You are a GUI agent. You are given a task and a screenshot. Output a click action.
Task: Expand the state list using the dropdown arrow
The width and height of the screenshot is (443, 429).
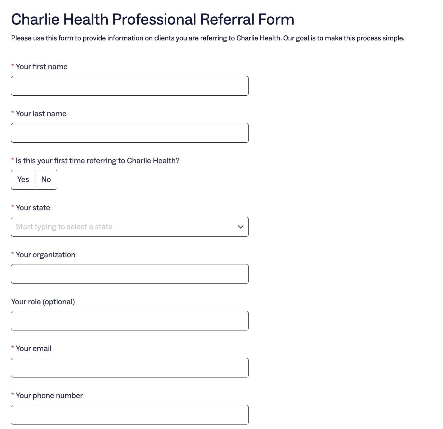(241, 227)
